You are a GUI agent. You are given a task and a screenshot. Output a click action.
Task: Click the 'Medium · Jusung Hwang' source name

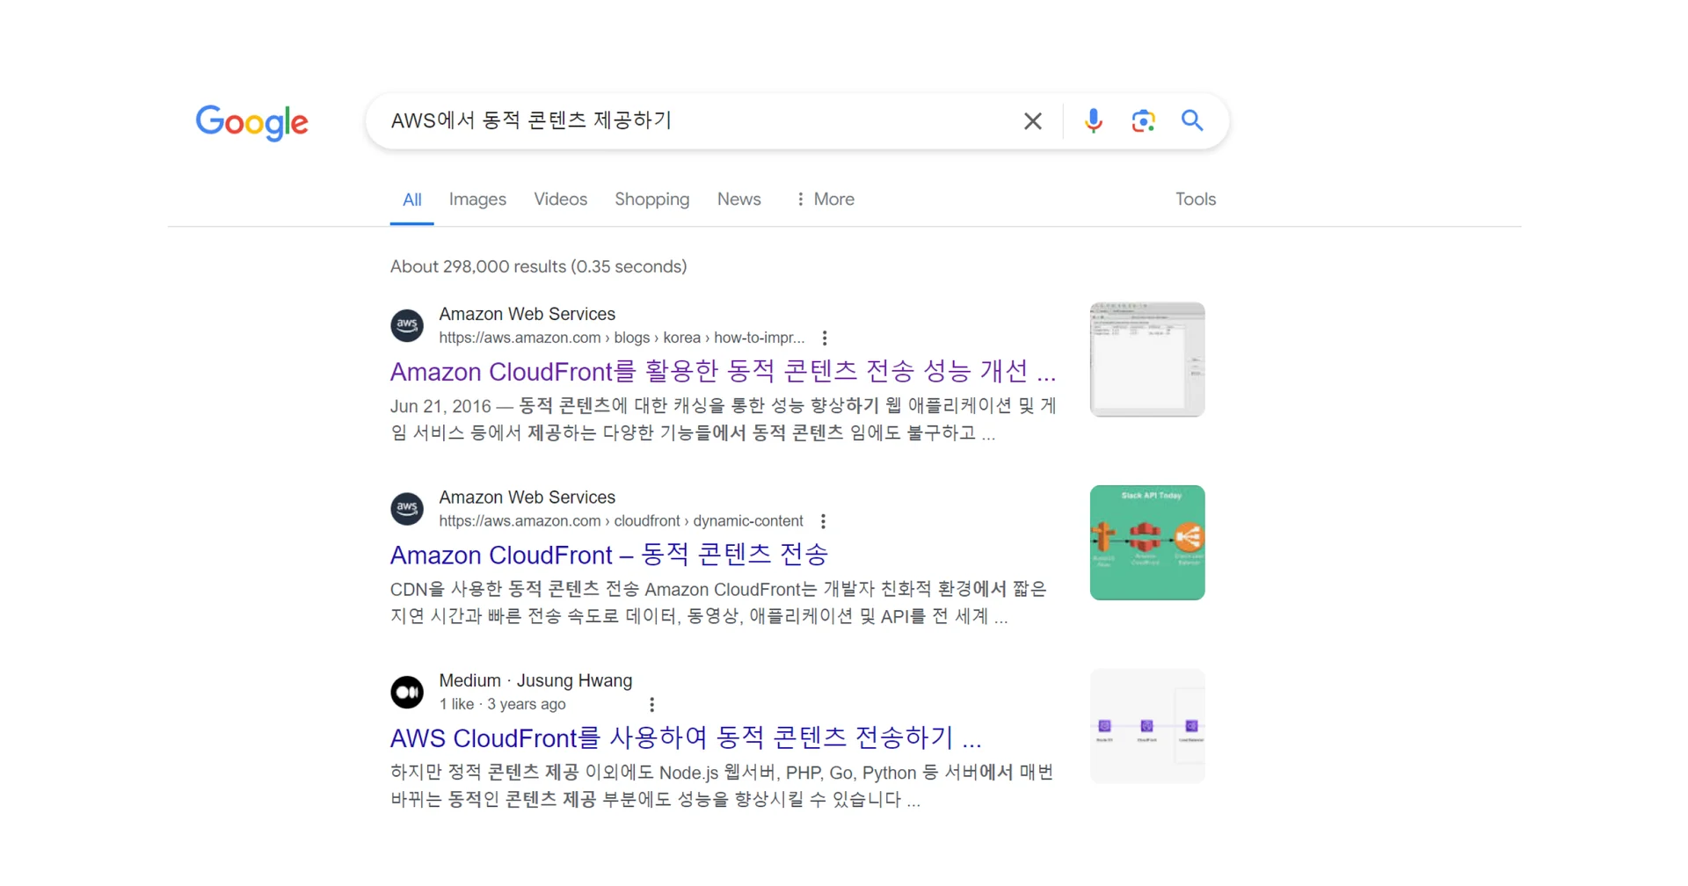(535, 680)
